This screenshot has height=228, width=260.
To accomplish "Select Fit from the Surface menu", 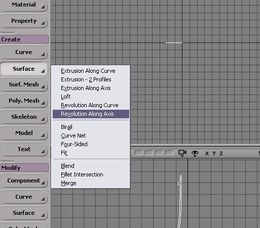I will pyautogui.click(x=91, y=153).
